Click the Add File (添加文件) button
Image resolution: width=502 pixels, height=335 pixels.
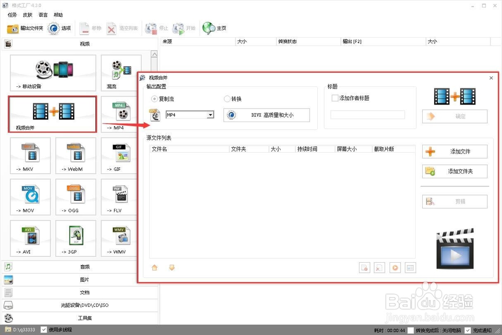coord(455,152)
